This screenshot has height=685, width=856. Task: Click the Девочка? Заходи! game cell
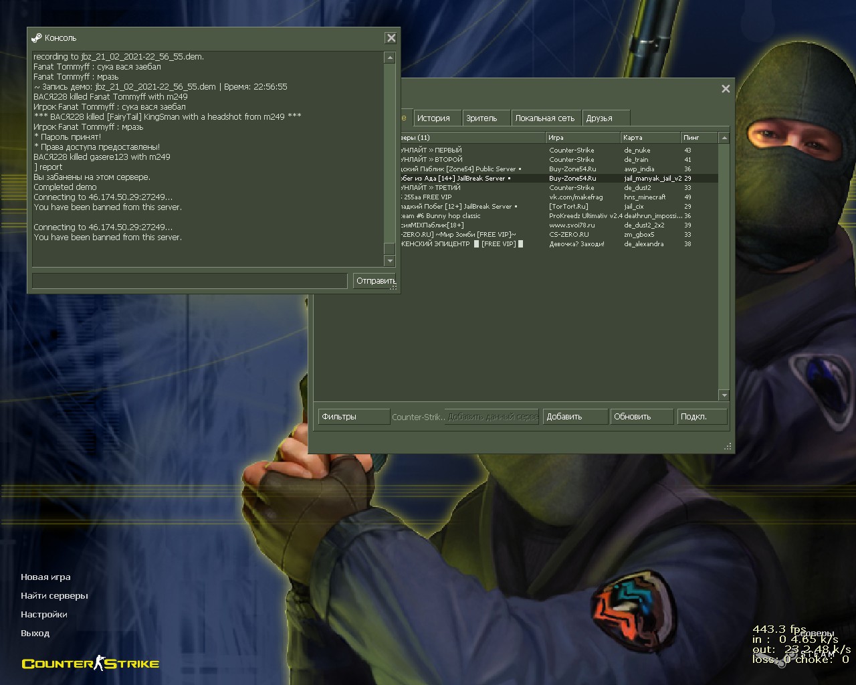(x=576, y=244)
